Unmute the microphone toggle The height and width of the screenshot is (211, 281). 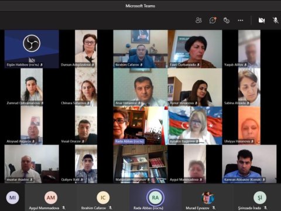coord(276,20)
